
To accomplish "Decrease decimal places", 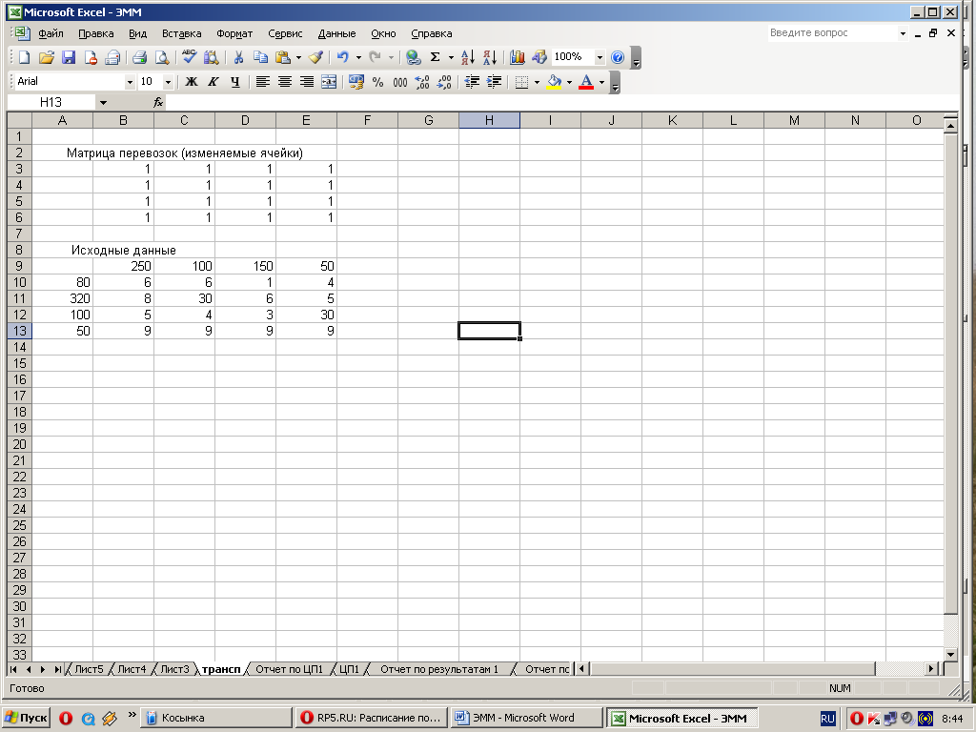I will pos(444,82).
